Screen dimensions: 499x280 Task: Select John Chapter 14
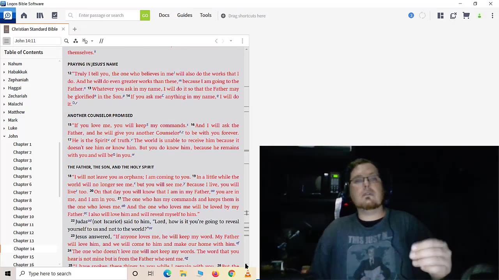pos(24,249)
